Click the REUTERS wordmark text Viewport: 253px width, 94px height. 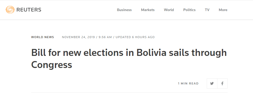point(29,10)
